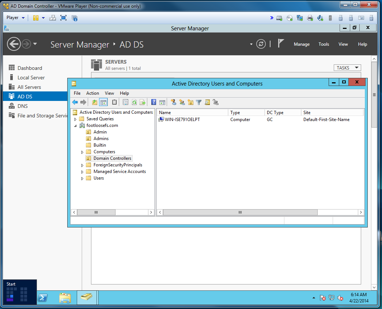Sort by the DC Type column header
This screenshot has width=382, height=309.
(283, 112)
